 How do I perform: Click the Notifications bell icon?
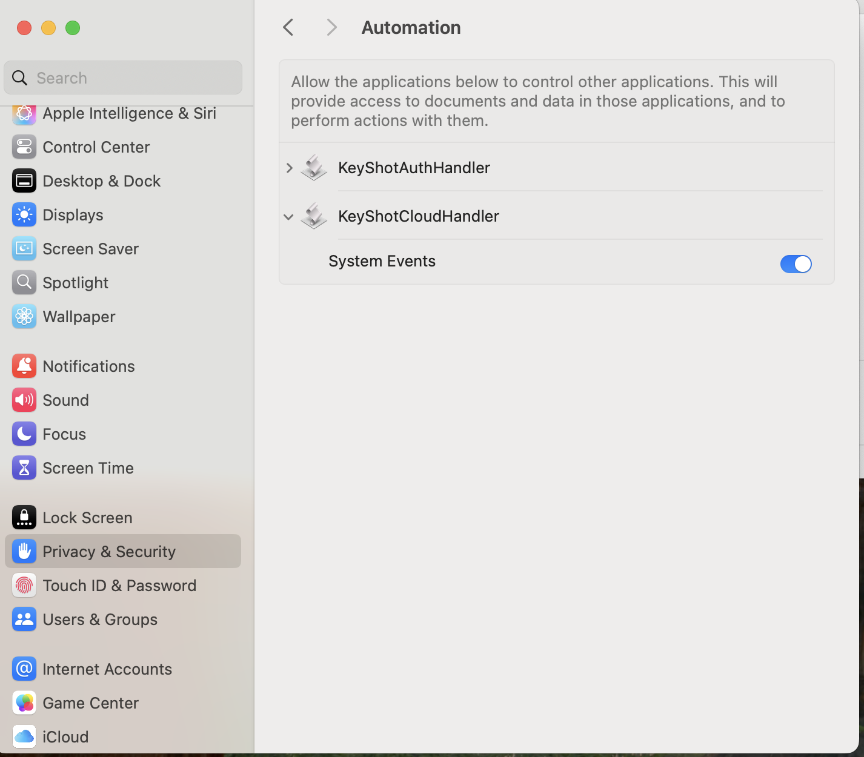point(24,366)
